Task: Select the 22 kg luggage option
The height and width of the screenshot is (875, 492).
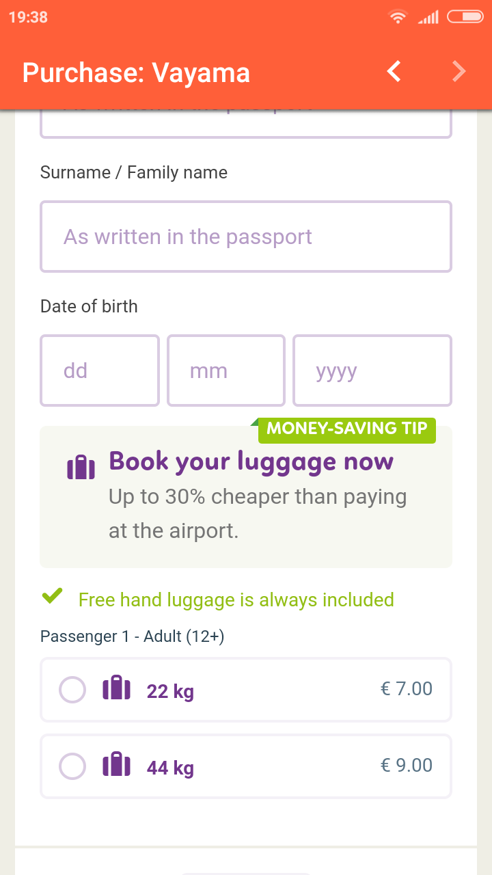Action: [x=246, y=689]
